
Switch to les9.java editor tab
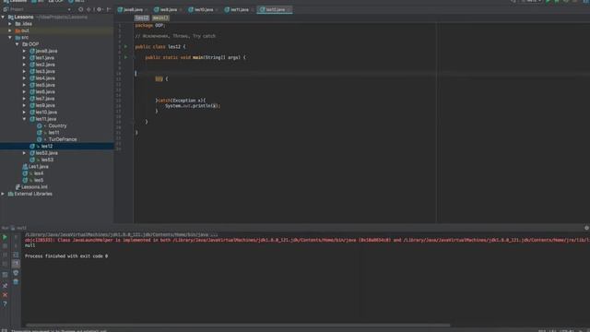(168, 10)
